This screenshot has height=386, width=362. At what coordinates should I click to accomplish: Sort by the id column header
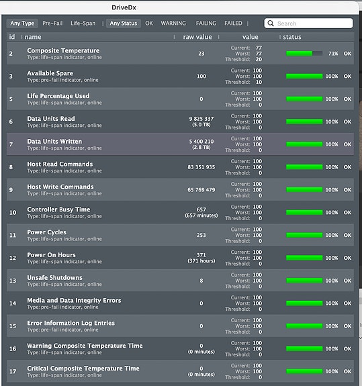[12, 37]
